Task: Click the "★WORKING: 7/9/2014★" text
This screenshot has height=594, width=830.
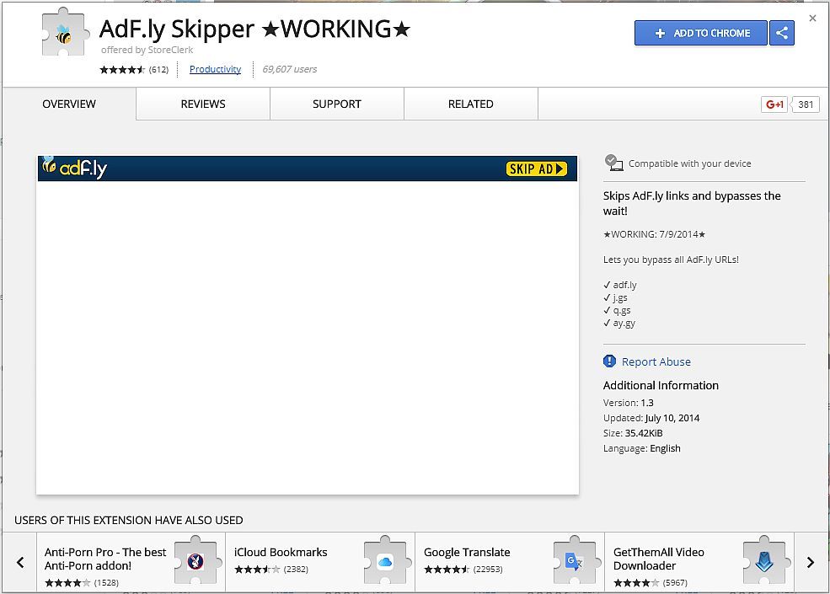Action: 654,234
